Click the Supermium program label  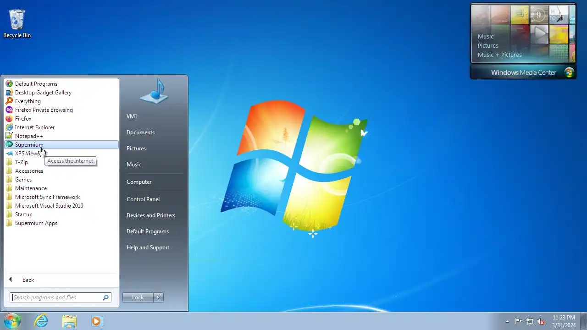pos(29,145)
